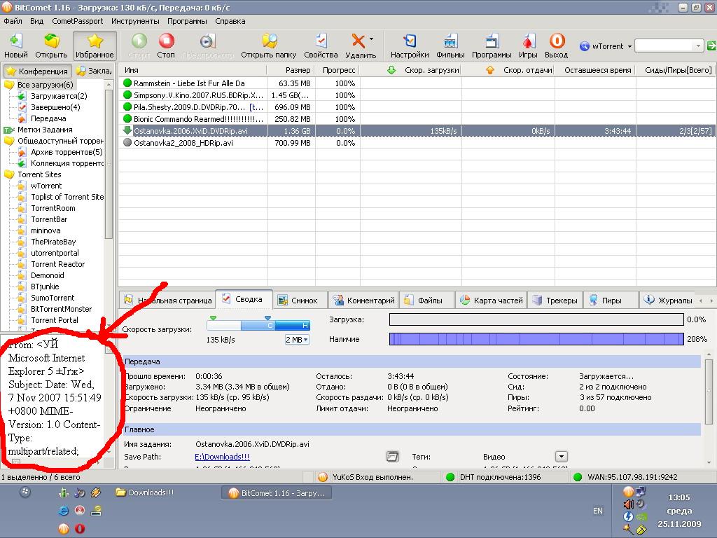Select Все загрузки(6) in the tree

point(46,85)
